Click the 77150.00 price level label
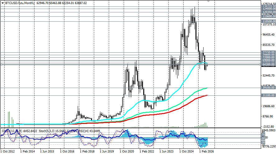This screenshot has width=276, height=154. pos(269,52)
